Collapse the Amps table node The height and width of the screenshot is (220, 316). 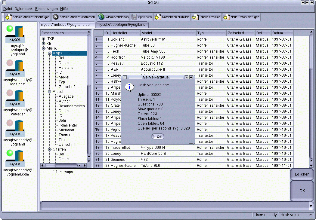click(x=50, y=53)
